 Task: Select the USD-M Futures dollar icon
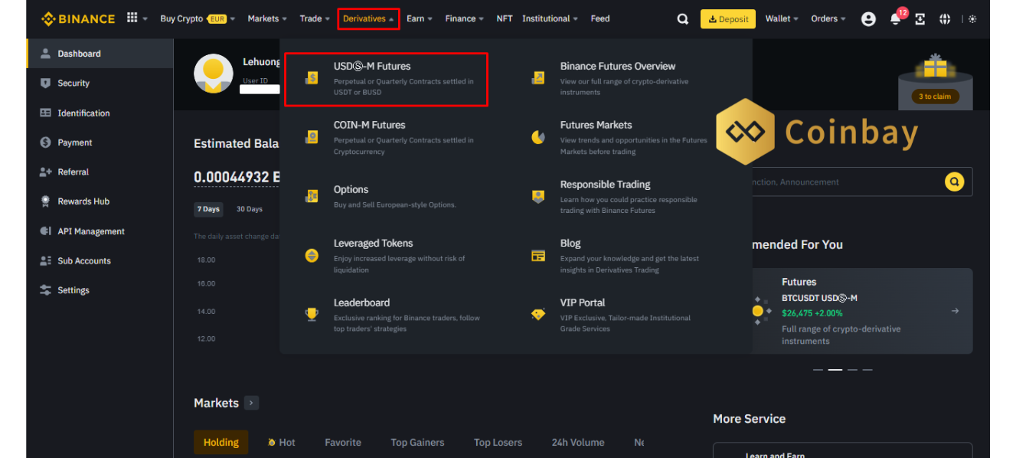[x=311, y=77]
